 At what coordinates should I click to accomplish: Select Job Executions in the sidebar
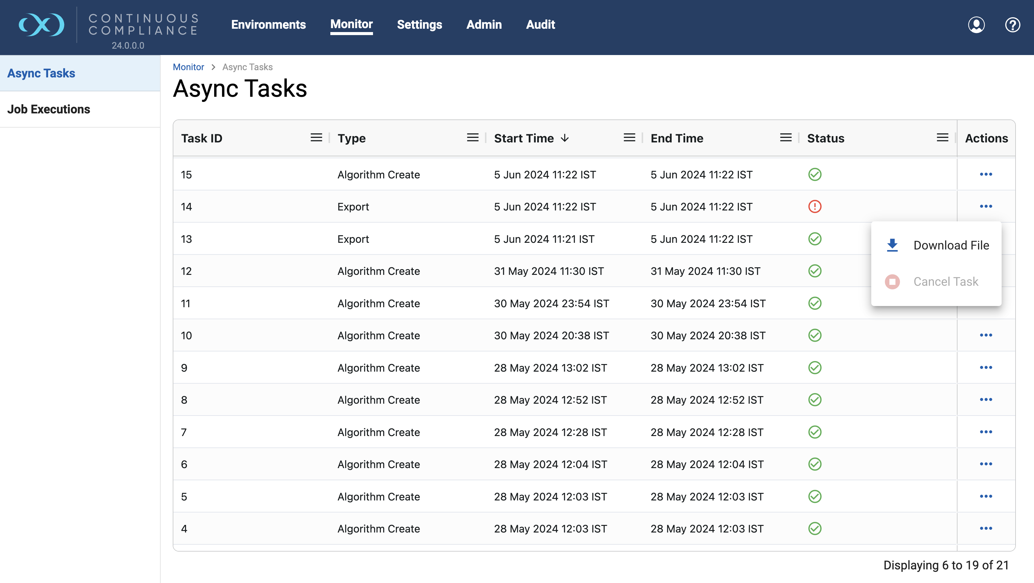tap(49, 109)
